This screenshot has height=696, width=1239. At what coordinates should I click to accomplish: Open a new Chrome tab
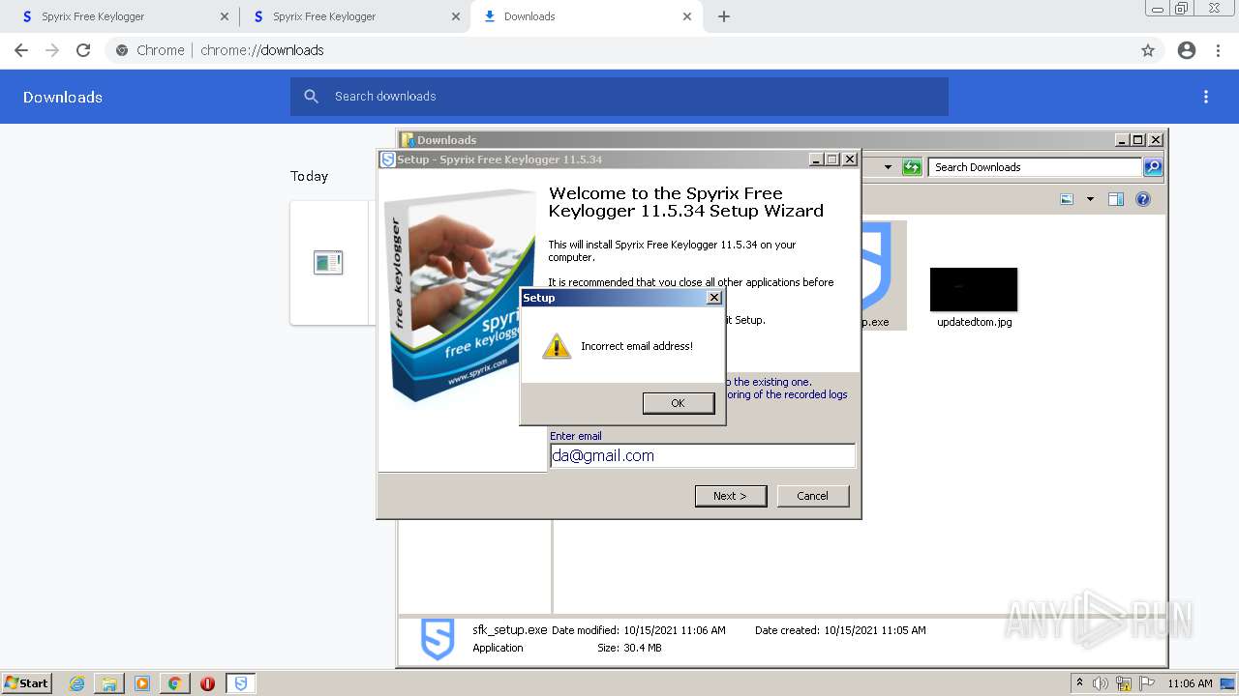pos(724,16)
